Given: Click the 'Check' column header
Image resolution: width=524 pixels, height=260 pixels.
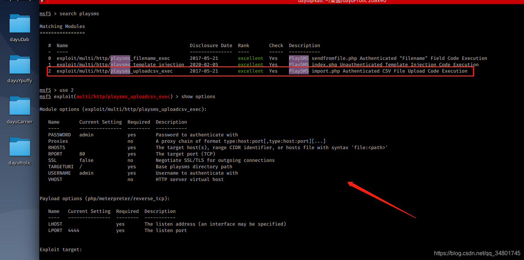Looking at the screenshot, I should 276,45.
